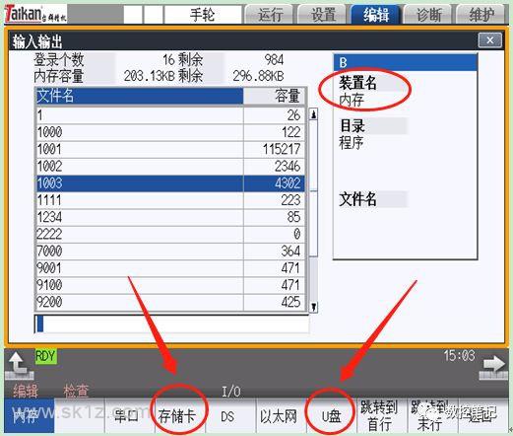
Task: Click the B device panel header
Action: click(x=406, y=62)
